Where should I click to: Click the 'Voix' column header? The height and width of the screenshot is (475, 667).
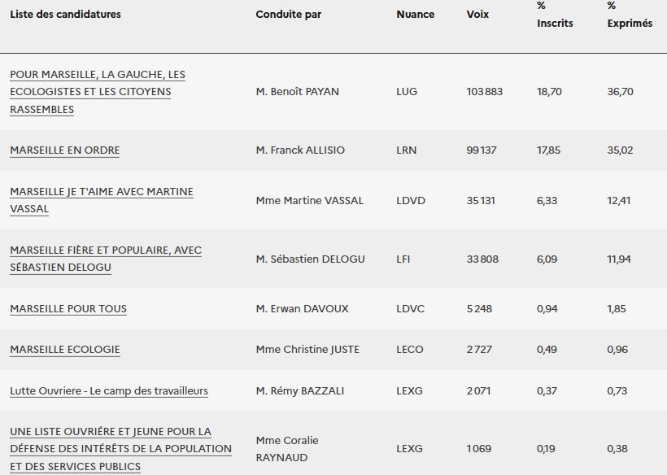point(478,15)
